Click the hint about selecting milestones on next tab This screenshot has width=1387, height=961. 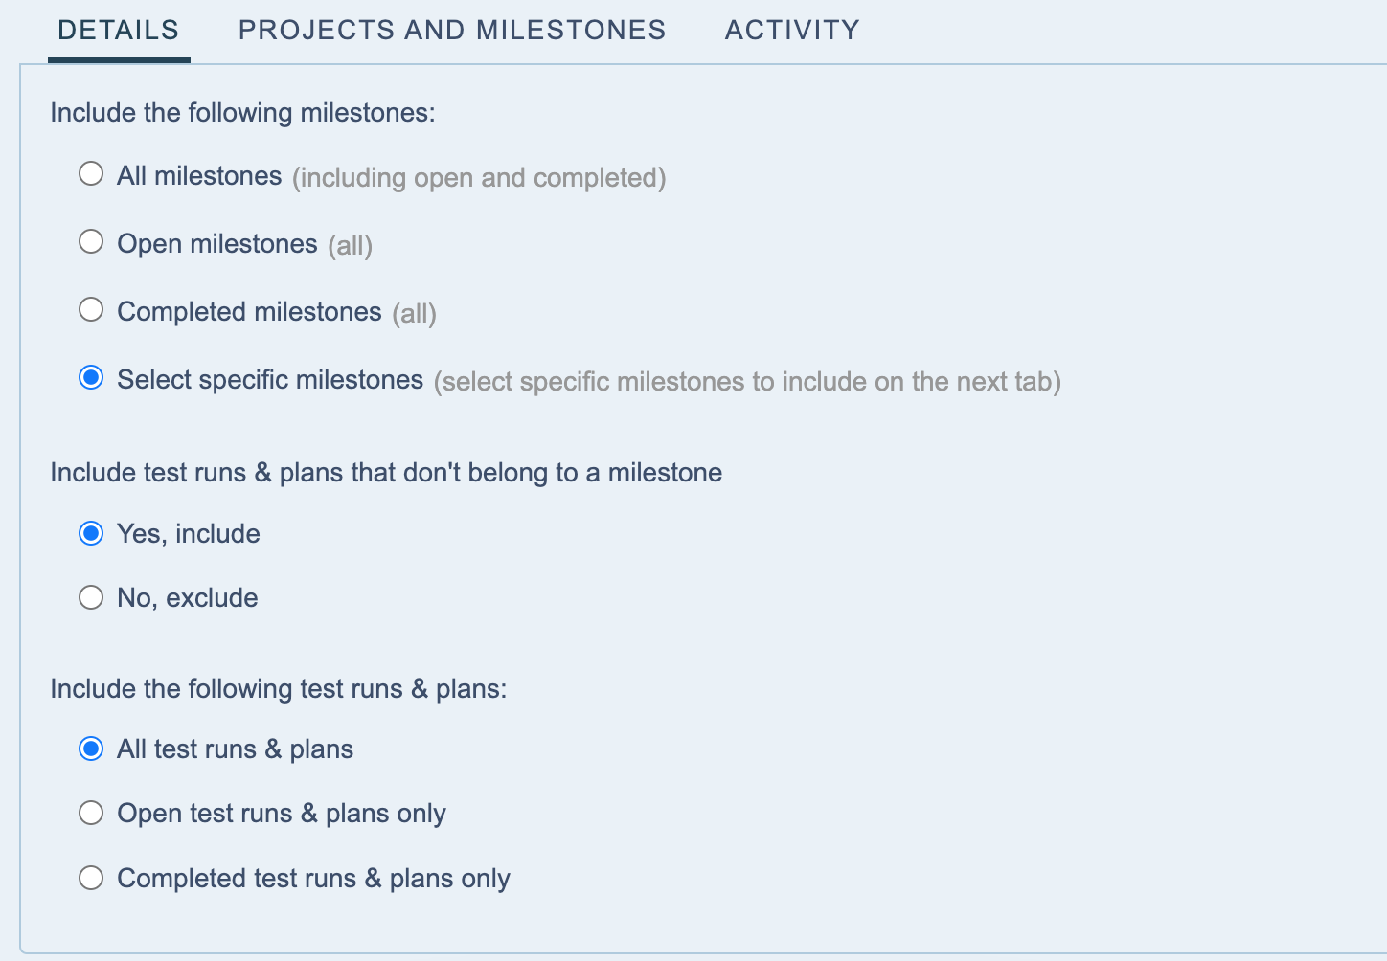click(x=747, y=382)
